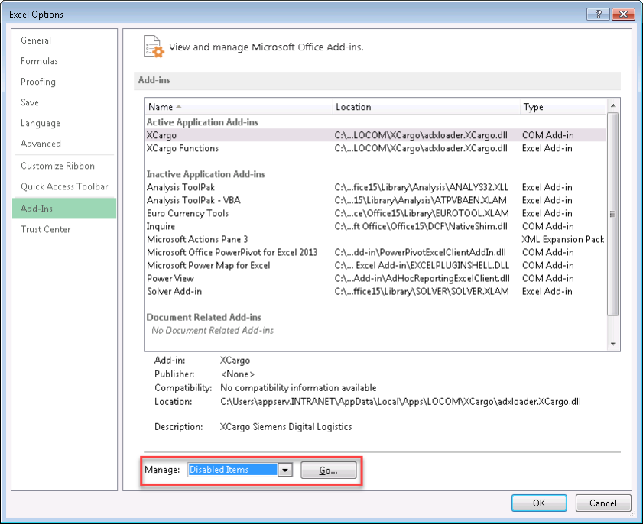Viewport: 643px width, 524px height.
Task: Open the Manage dropdown showing Disabled Items
Action: [x=284, y=469]
